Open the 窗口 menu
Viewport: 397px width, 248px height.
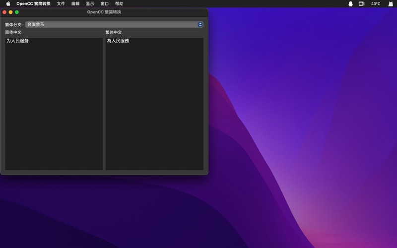[x=105, y=3]
